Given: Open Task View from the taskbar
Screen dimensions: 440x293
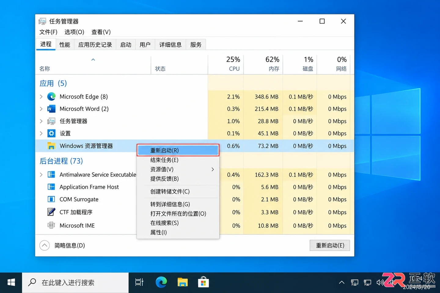Looking at the screenshot, I should [139, 283].
